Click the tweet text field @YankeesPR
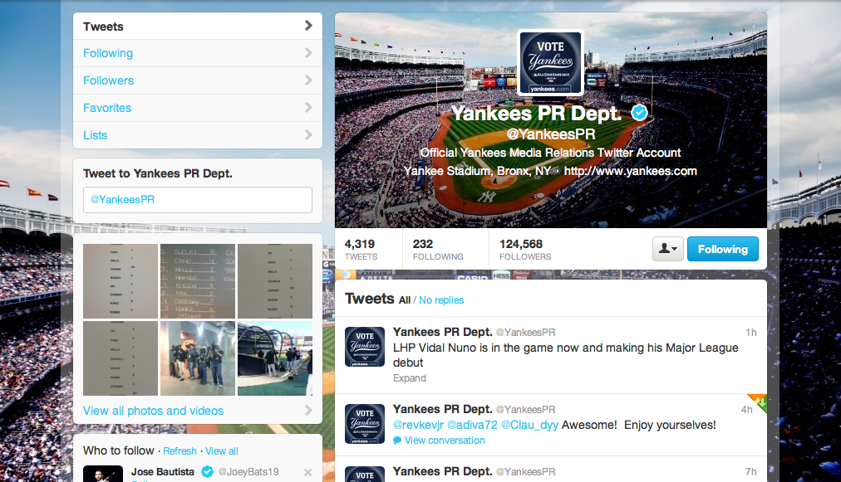The width and height of the screenshot is (841, 482). point(198,200)
